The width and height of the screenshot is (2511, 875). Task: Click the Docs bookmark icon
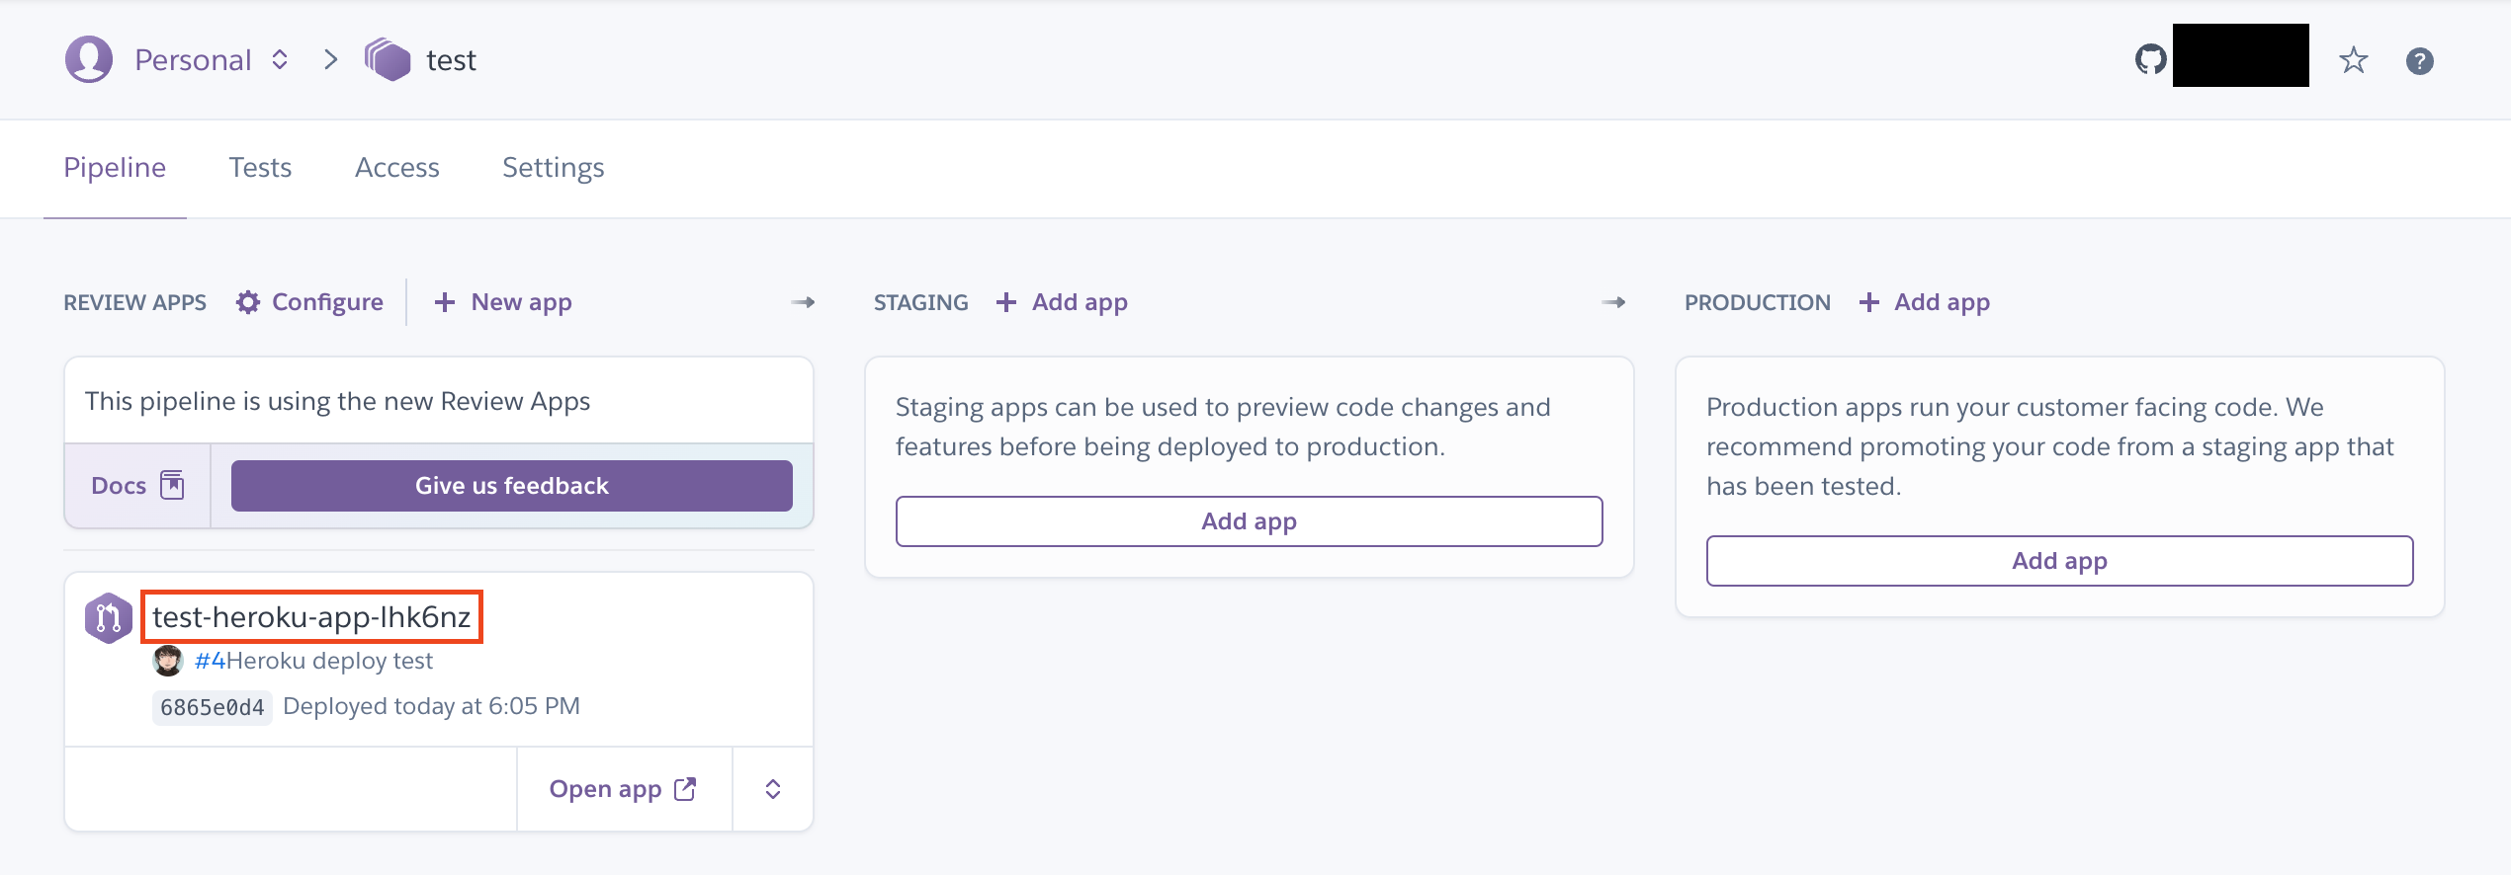tap(172, 485)
